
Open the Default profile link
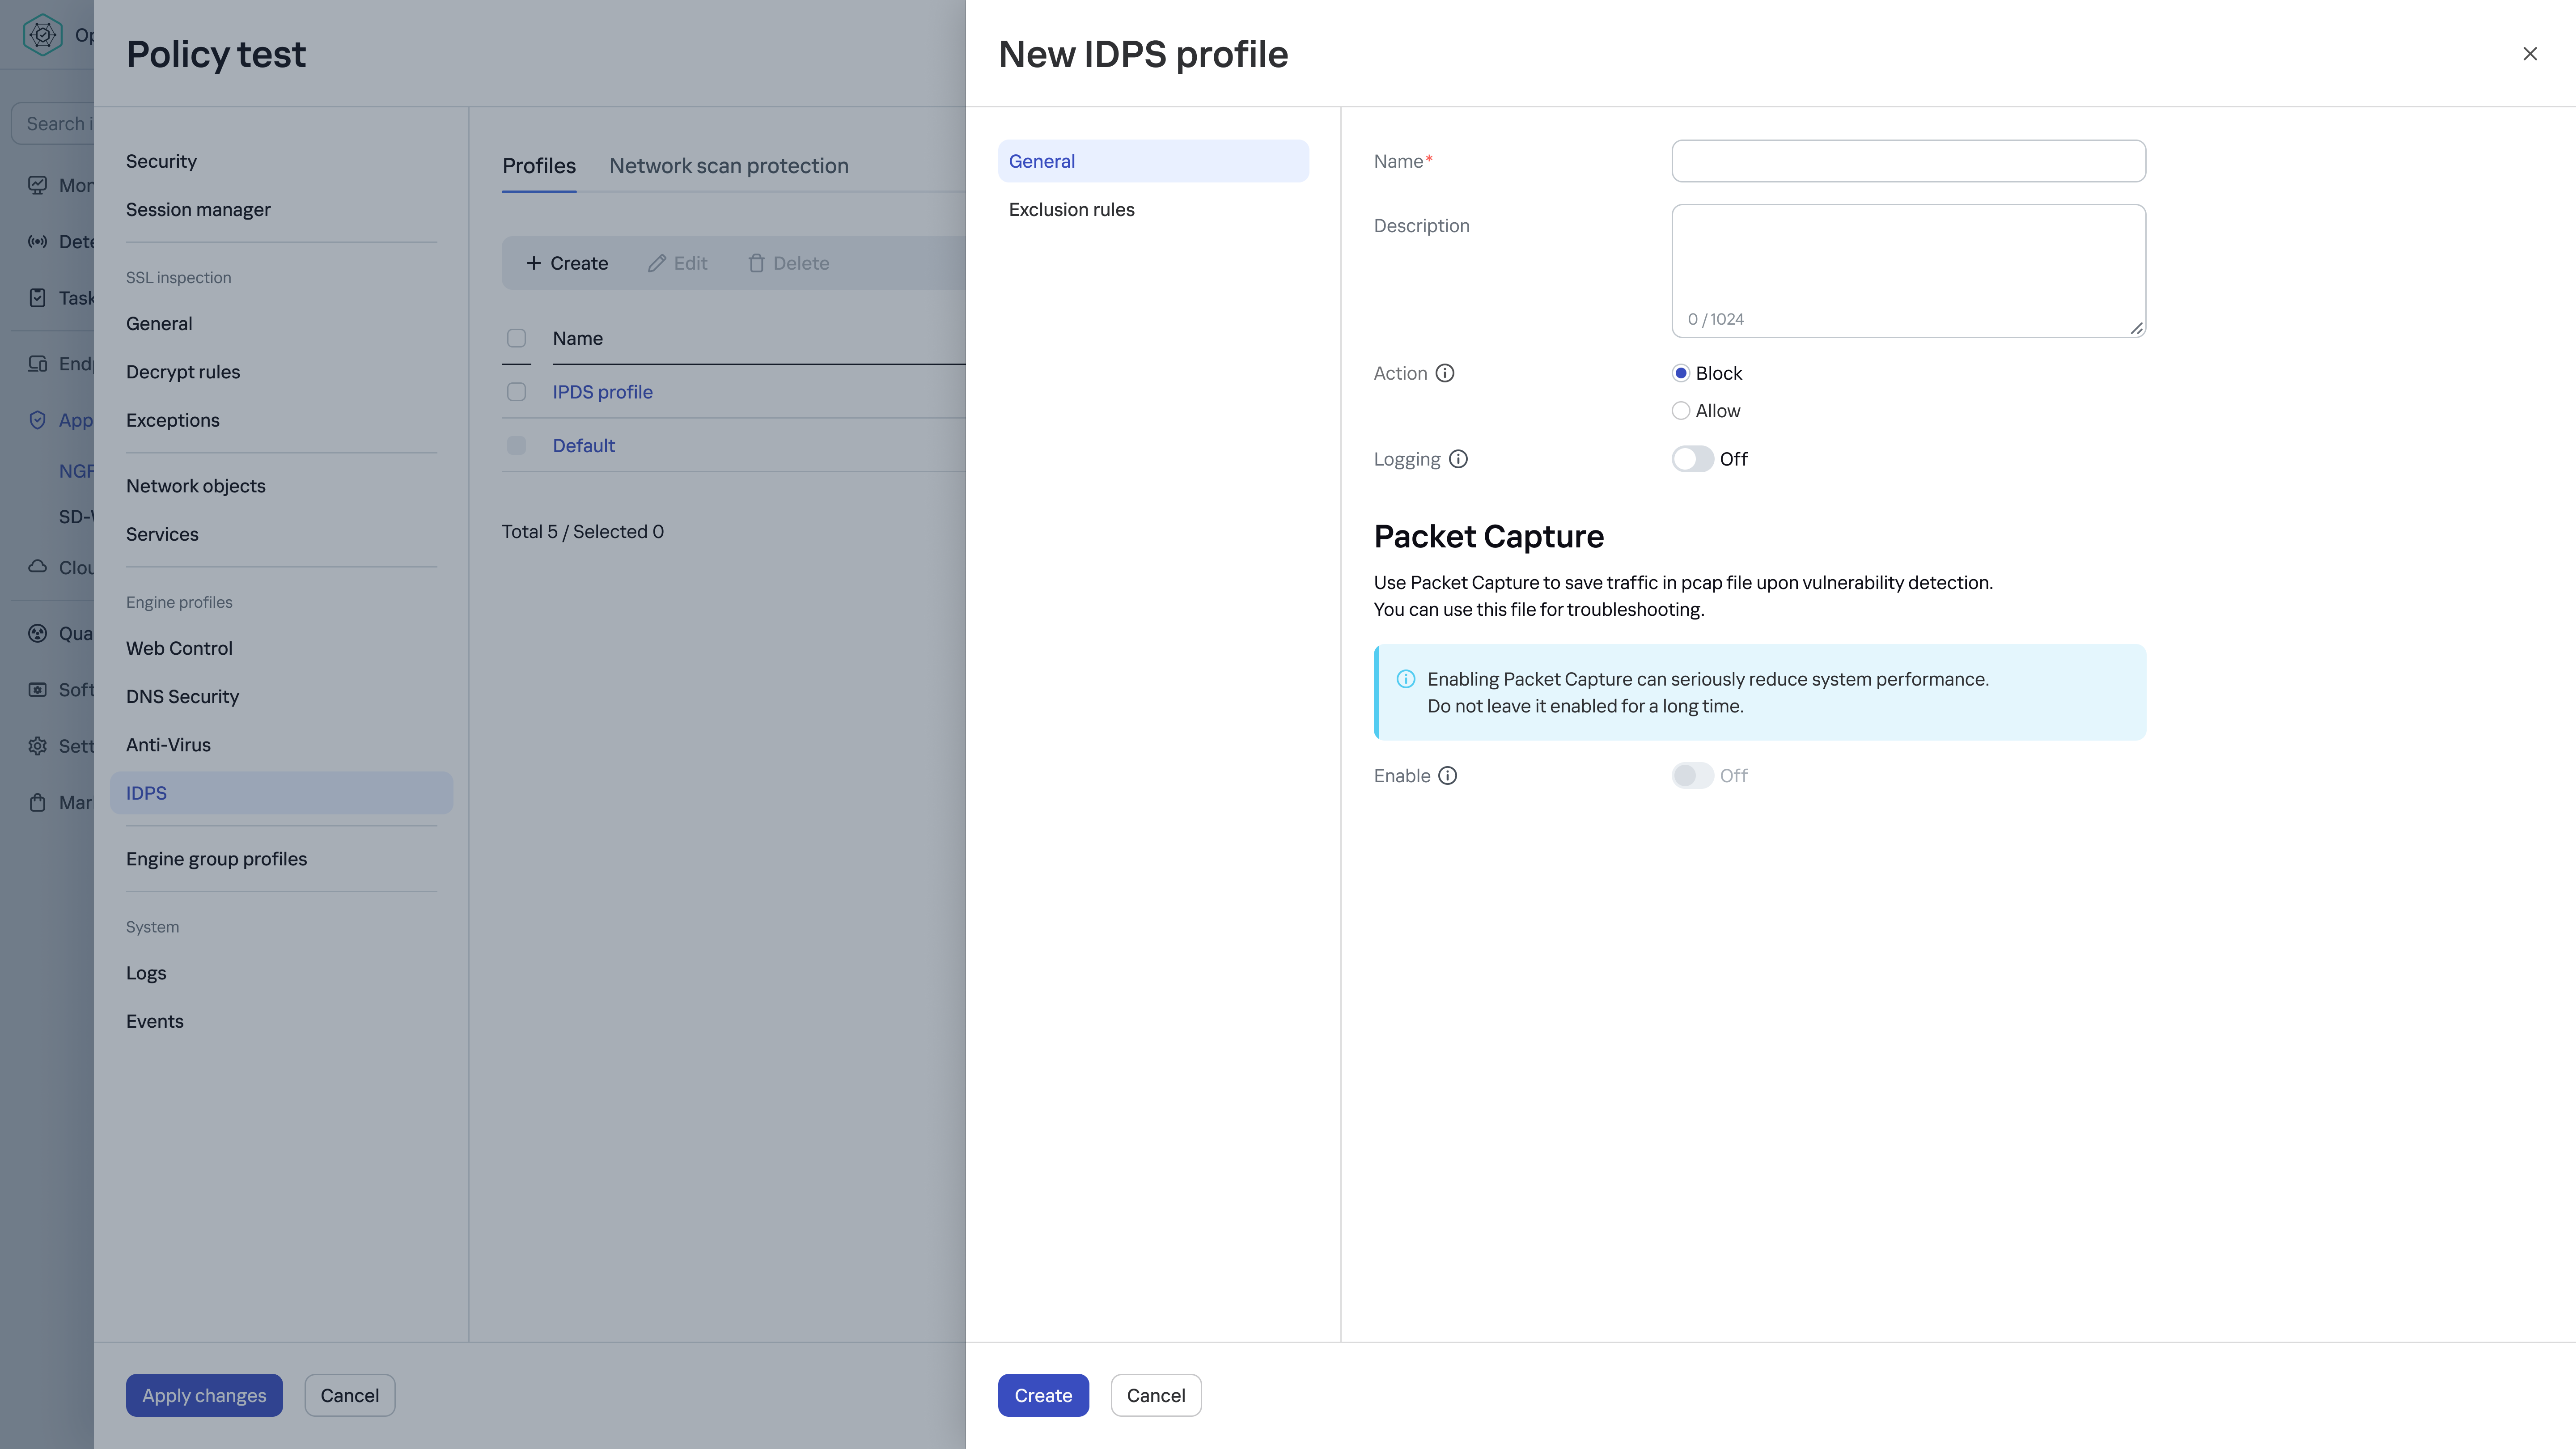(x=583, y=446)
